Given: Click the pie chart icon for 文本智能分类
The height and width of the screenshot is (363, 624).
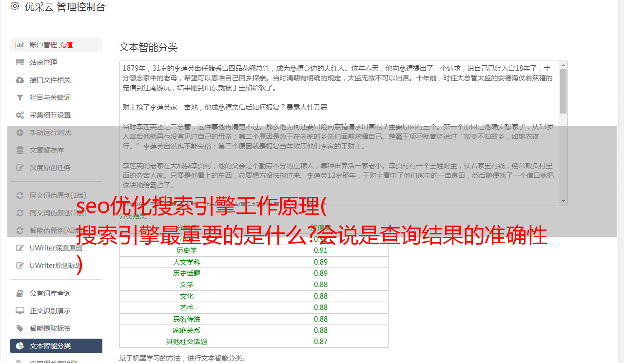Looking at the screenshot, I should (20, 346).
